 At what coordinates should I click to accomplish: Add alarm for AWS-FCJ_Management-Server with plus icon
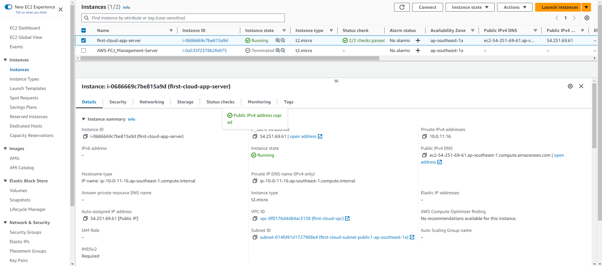click(x=418, y=50)
